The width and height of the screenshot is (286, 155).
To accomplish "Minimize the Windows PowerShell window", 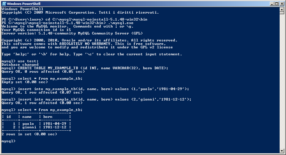I will coord(272,4).
